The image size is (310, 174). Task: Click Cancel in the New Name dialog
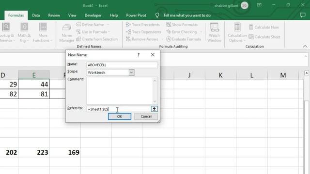coord(146,116)
